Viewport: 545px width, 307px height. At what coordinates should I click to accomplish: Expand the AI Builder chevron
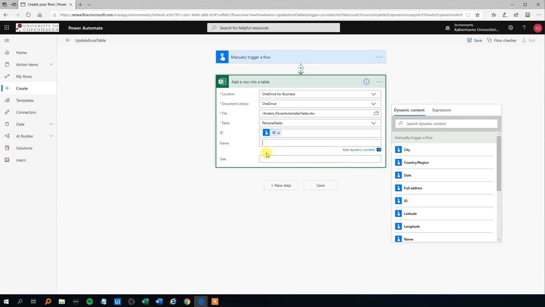coord(51,136)
